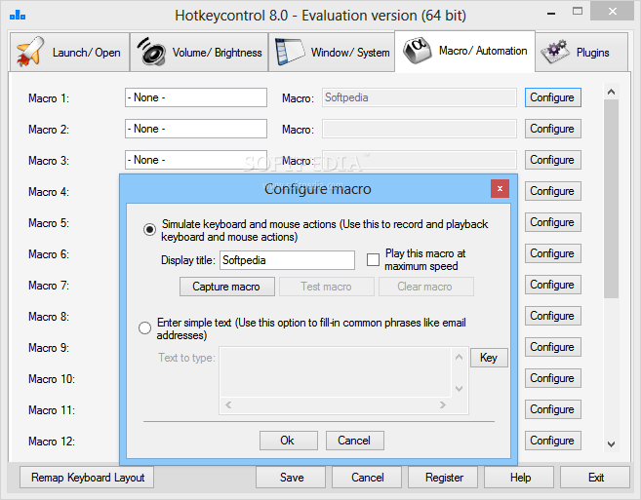Select Simulate keyboard and mouse actions option

coord(149,230)
